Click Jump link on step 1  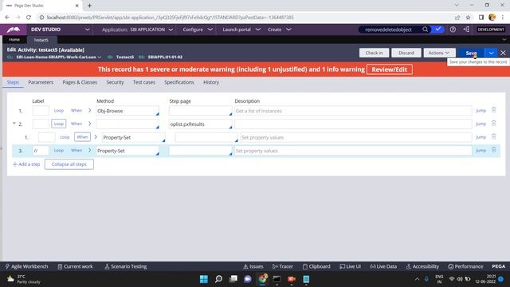coord(481,111)
